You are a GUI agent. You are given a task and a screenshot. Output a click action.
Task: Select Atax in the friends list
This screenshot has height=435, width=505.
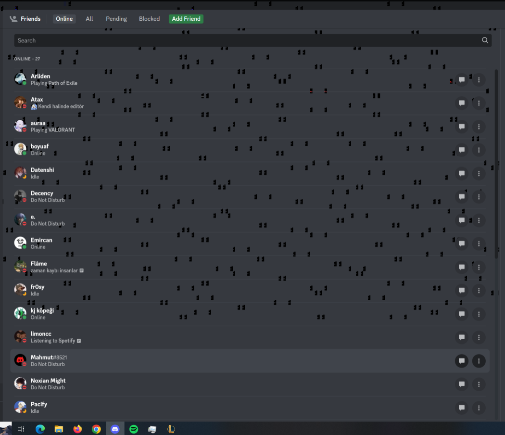coord(250,103)
